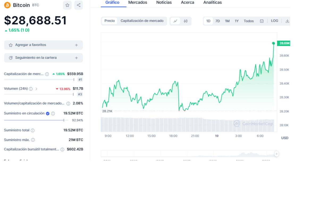The image size is (319, 212).
Task: Select the Precio chart mode
Action: coord(110,21)
